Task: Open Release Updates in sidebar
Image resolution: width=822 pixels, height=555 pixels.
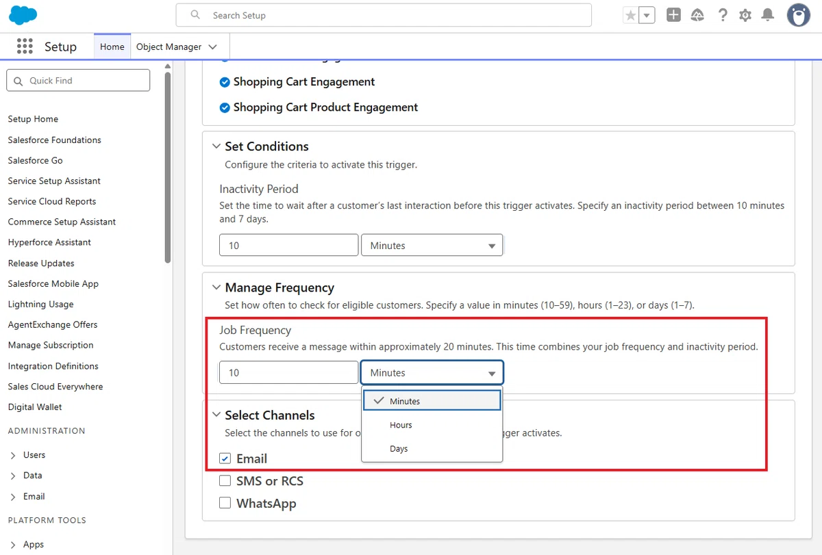Action: (41, 263)
